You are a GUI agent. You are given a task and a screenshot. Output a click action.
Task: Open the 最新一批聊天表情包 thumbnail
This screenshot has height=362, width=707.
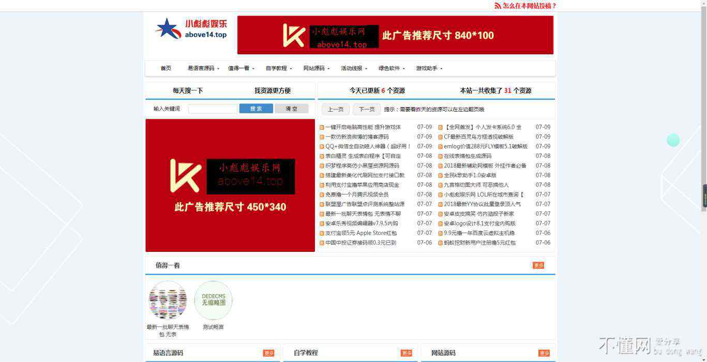click(x=168, y=300)
